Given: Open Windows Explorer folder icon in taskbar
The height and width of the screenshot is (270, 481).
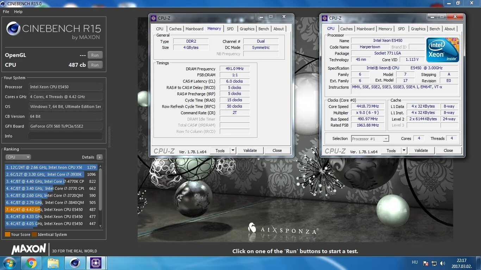Looking at the screenshot, I should (x=53, y=263).
